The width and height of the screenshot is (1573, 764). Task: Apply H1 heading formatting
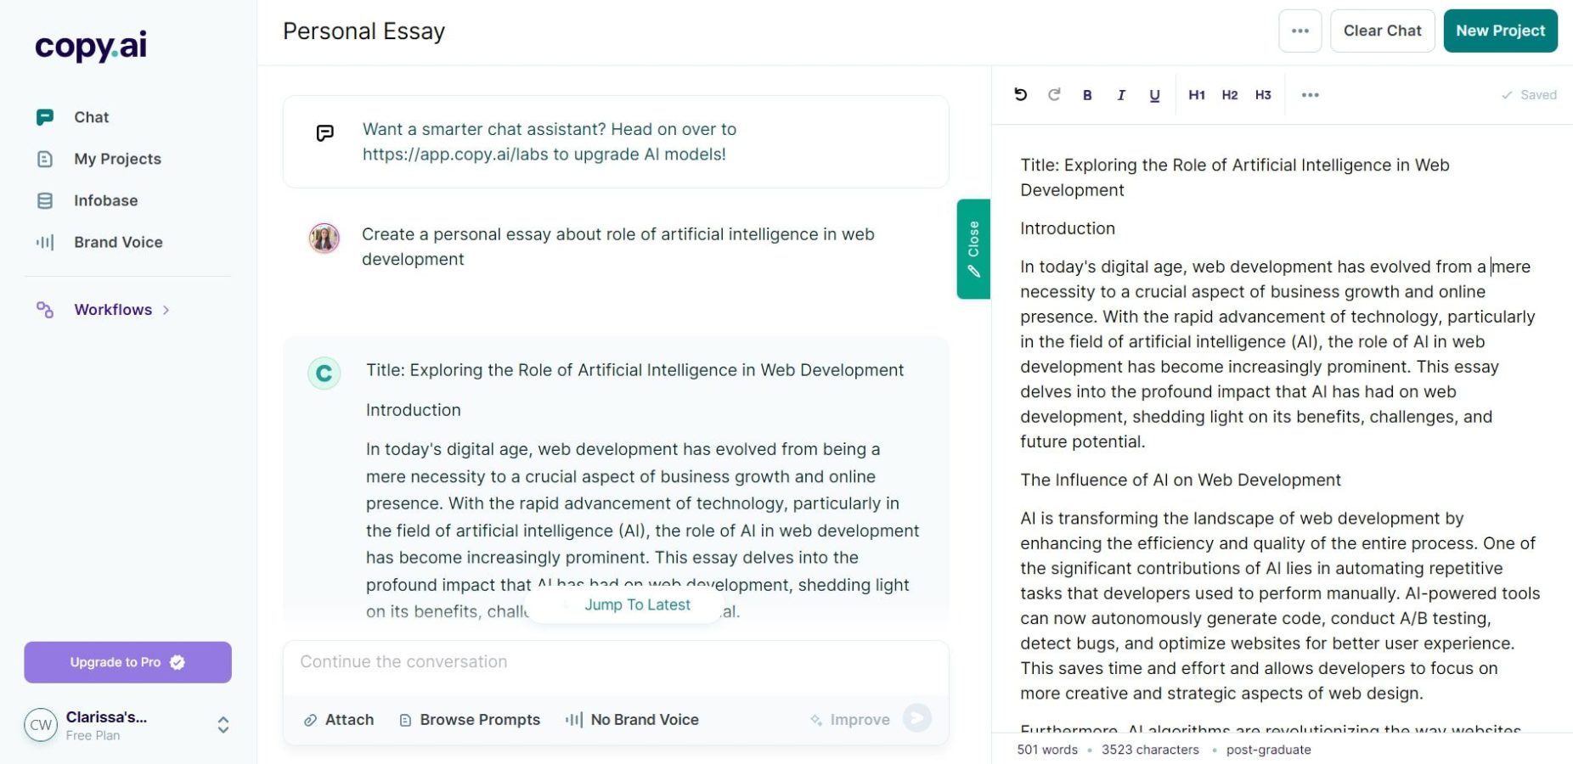click(1197, 94)
